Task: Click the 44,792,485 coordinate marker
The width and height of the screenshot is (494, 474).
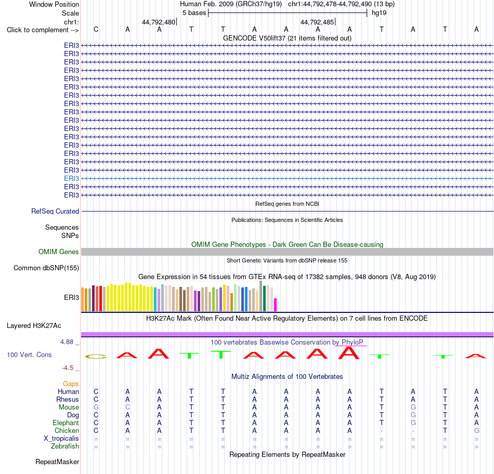Action: 317,22
